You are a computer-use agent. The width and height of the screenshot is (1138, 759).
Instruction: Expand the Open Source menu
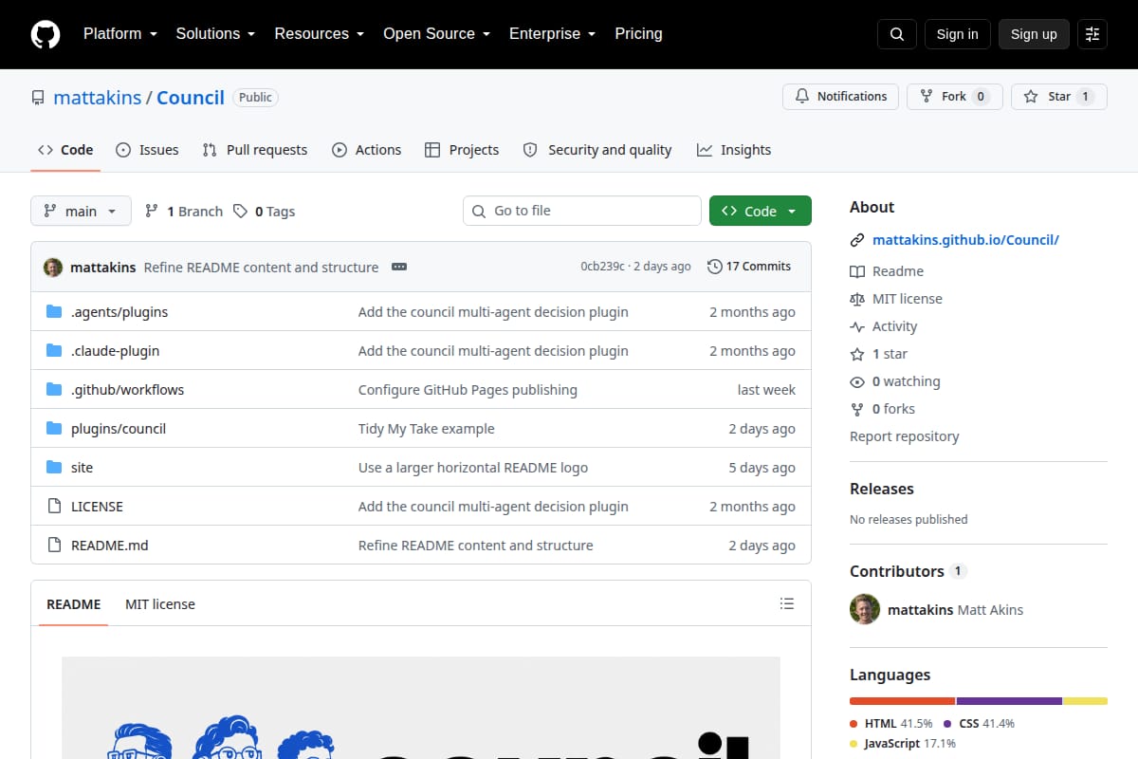[x=436, y=33]
